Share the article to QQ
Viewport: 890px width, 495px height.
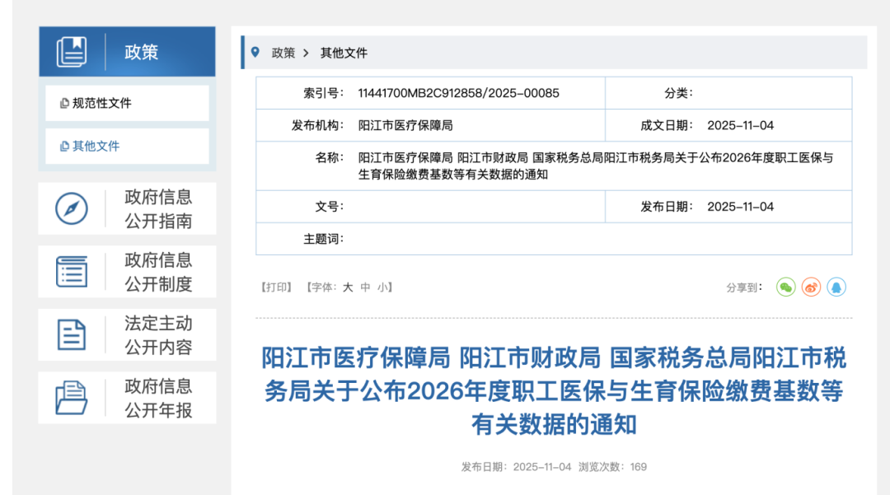coord(836,287)
